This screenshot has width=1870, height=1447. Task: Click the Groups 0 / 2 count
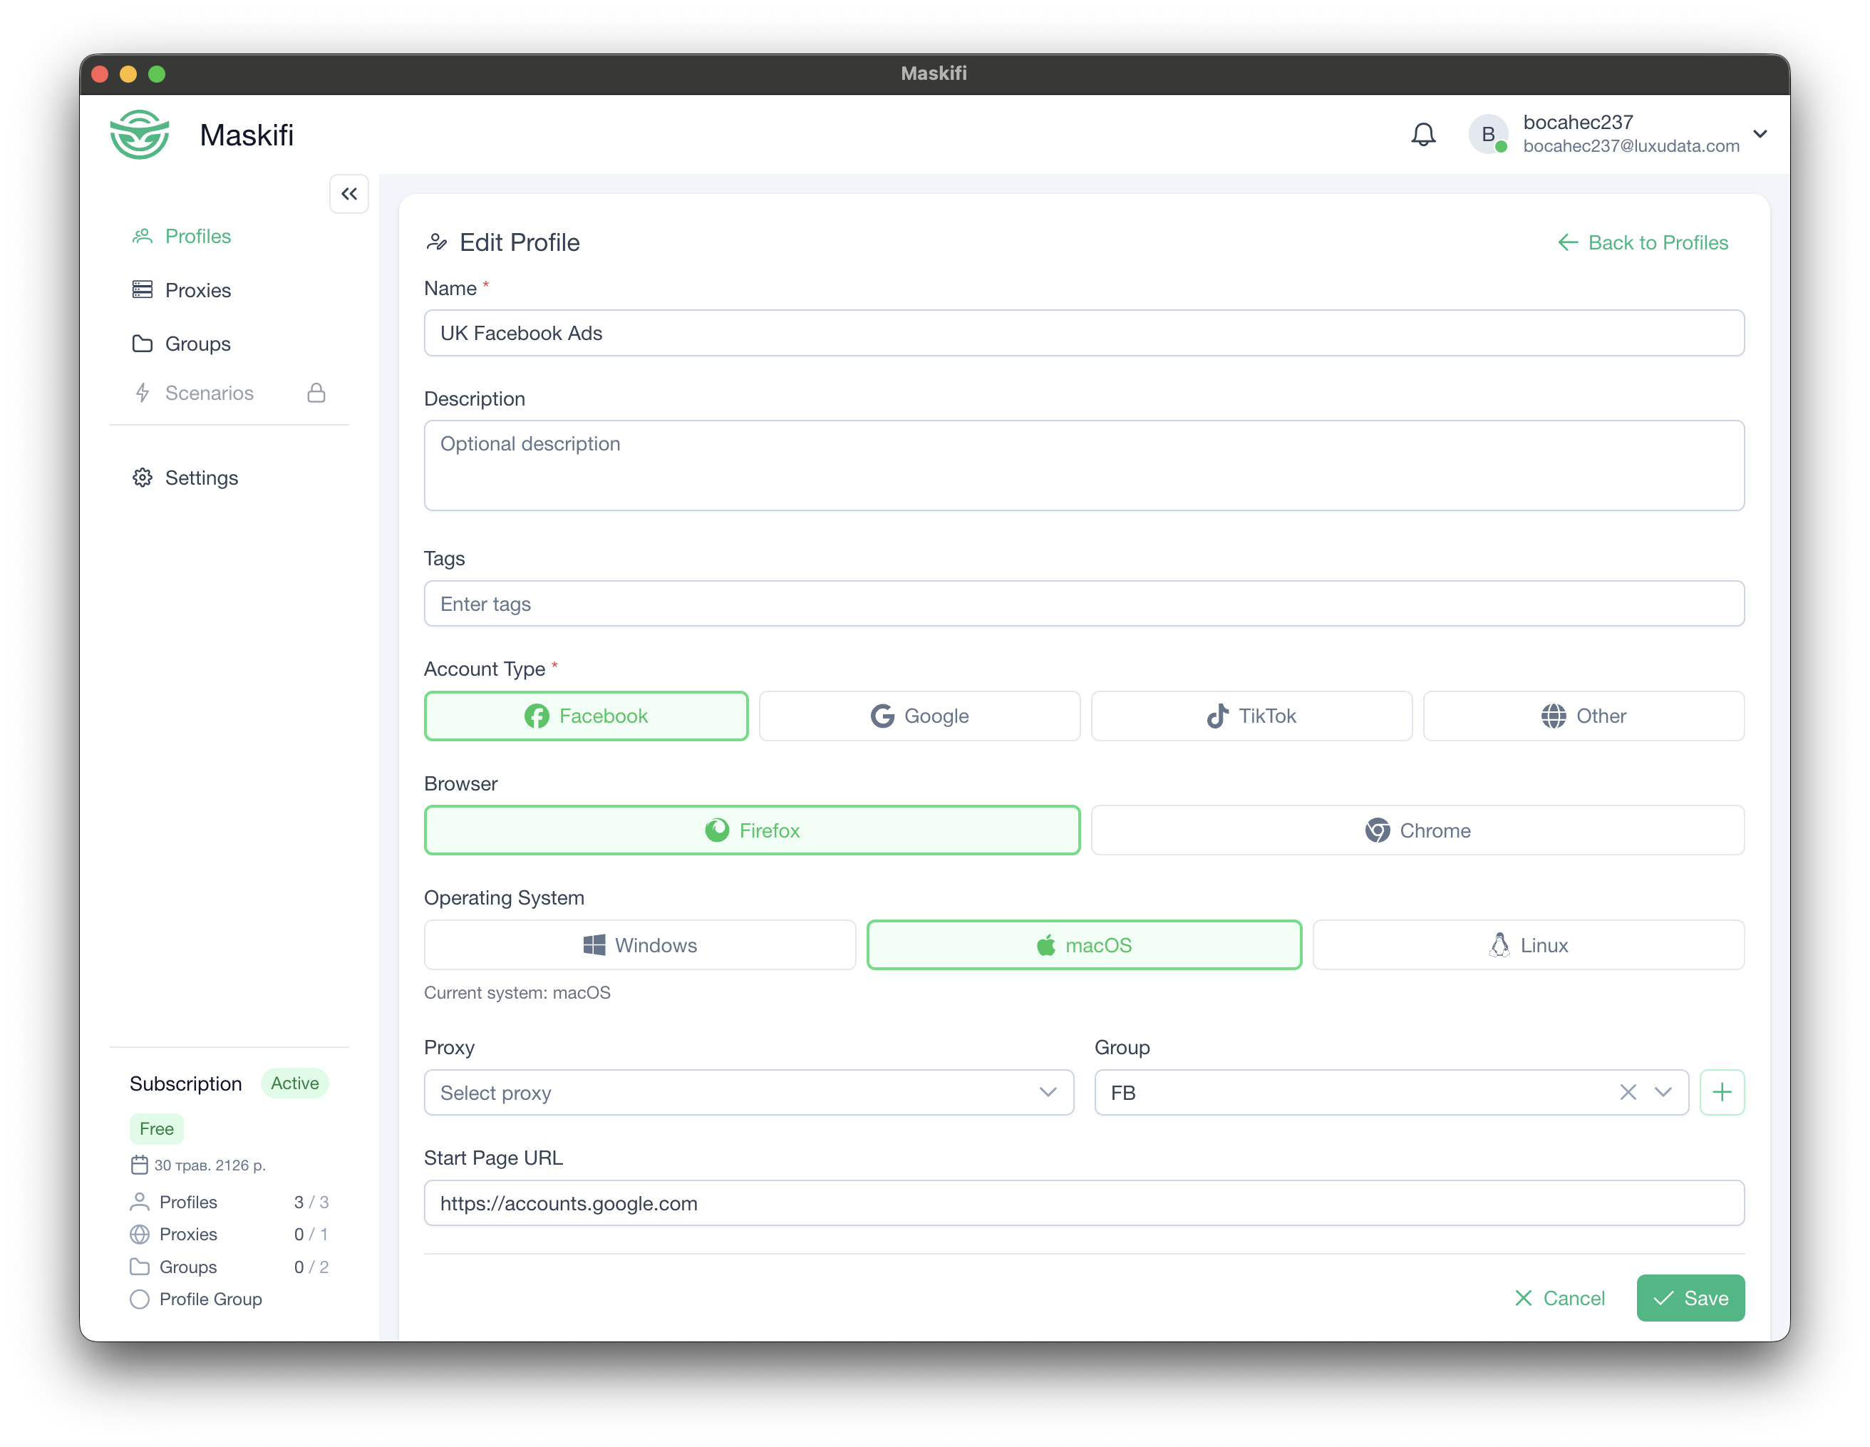311,1268
